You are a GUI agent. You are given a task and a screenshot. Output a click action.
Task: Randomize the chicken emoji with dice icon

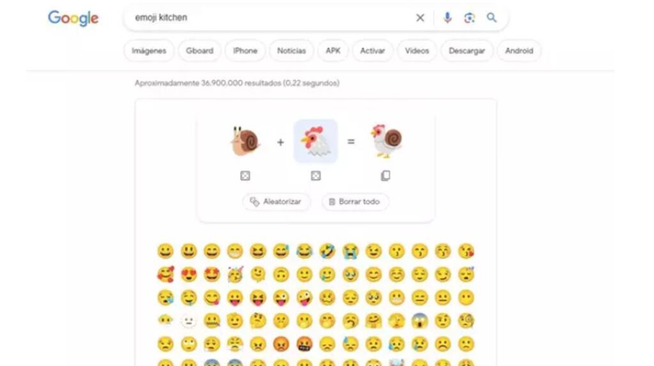point(316,176)
